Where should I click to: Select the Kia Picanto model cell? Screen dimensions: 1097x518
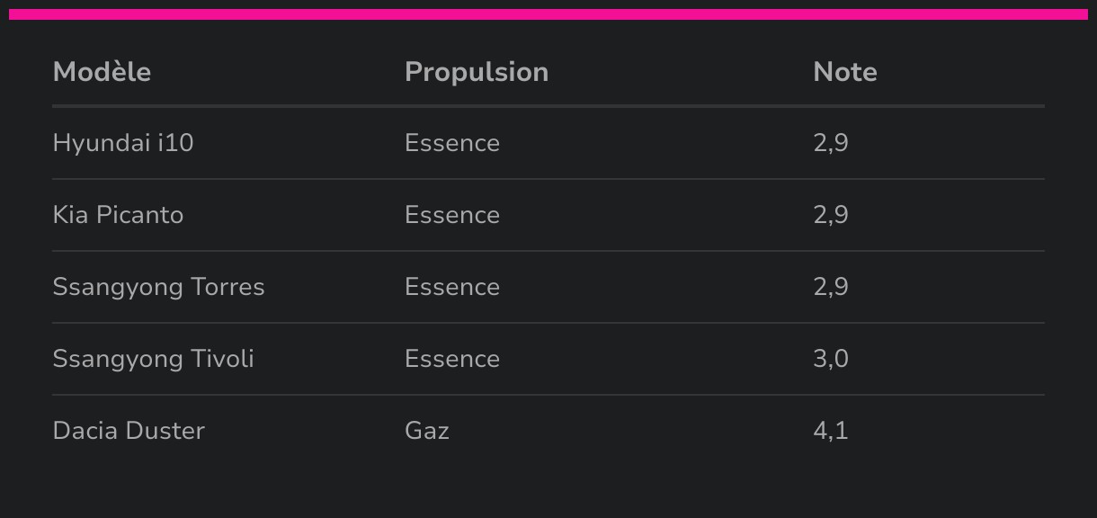coord(118,215)
